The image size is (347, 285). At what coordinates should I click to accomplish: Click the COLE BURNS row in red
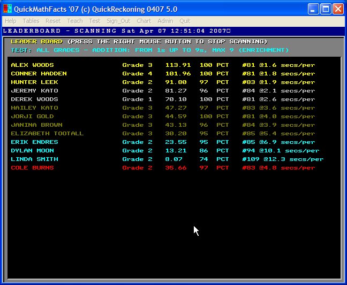click(32, 168)
